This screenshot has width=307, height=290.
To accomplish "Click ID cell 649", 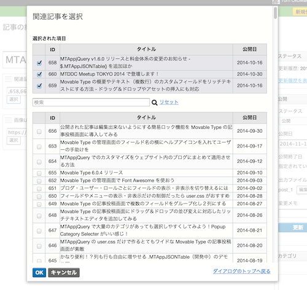I will (52, 204).
